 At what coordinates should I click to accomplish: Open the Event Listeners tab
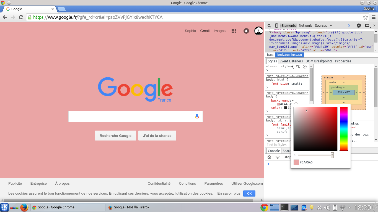tap(291, 61)
